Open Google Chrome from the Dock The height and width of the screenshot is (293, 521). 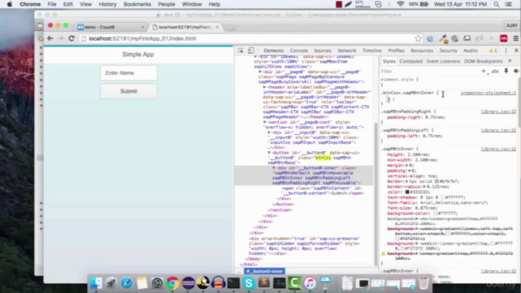(x=173, y=283)
